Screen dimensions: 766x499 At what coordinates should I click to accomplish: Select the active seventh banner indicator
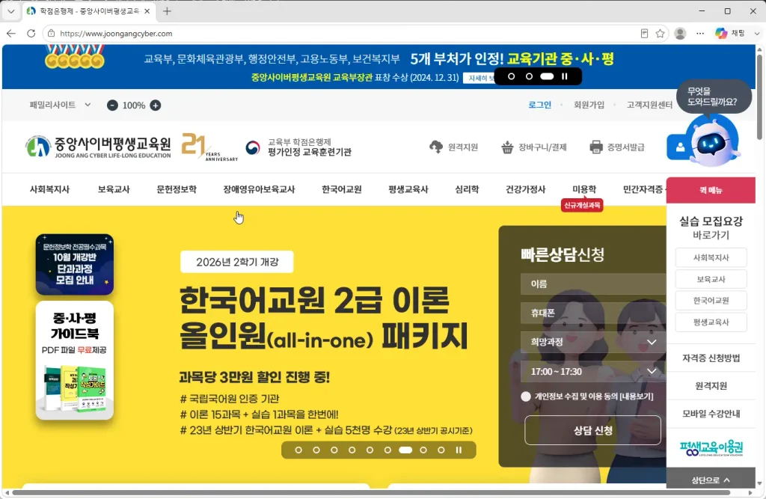[405, 450]
